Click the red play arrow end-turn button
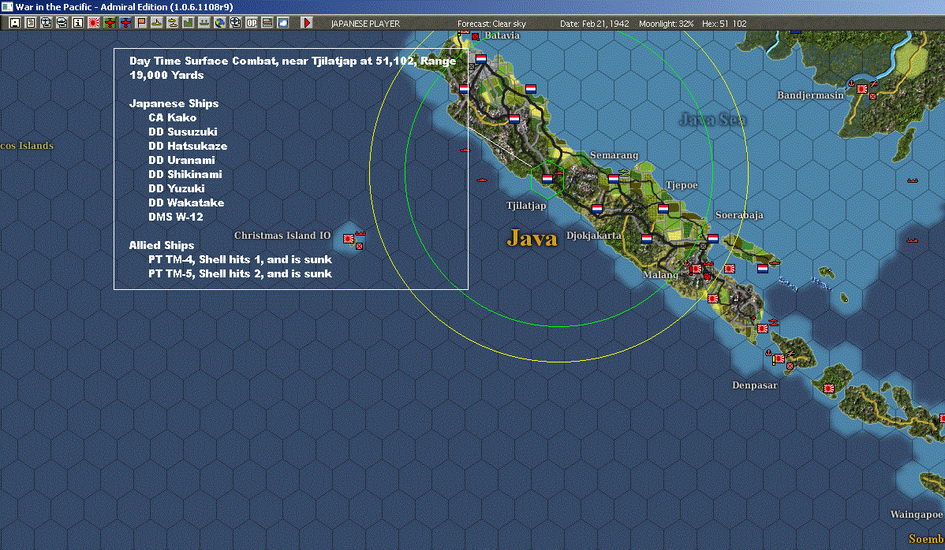 307,23
